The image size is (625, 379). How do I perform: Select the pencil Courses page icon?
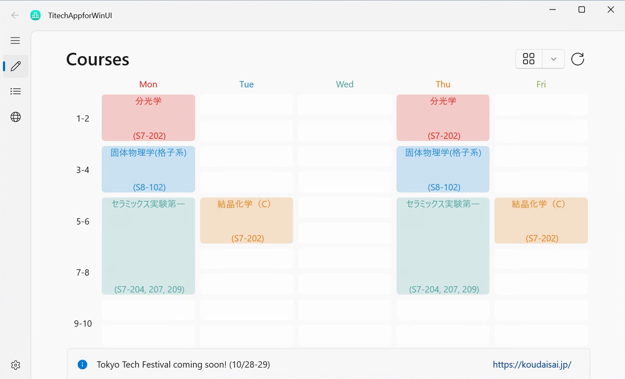click(x=16, y=66)
